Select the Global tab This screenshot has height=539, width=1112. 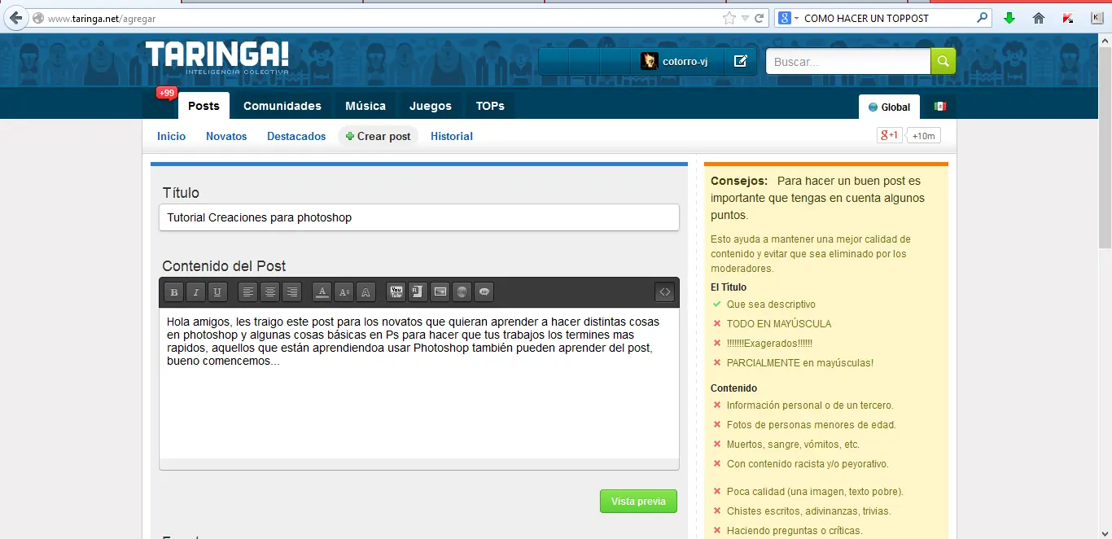[x=889, y=107]
